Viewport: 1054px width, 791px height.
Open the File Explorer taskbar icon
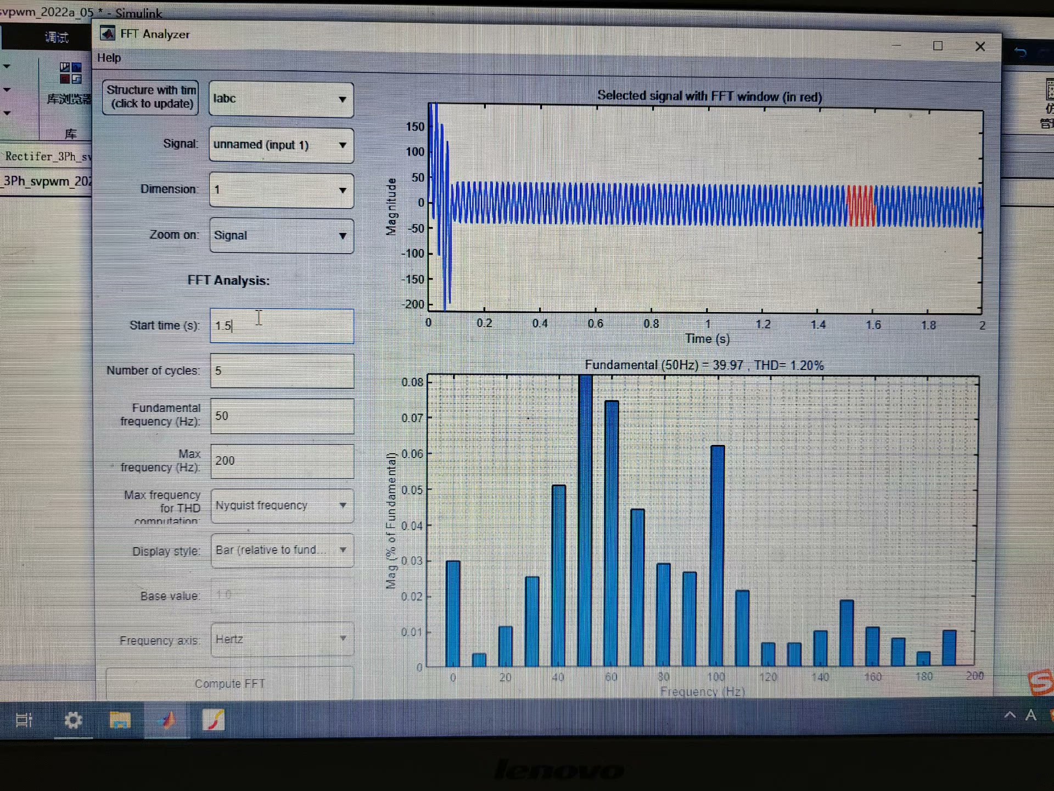click(120, 720)
